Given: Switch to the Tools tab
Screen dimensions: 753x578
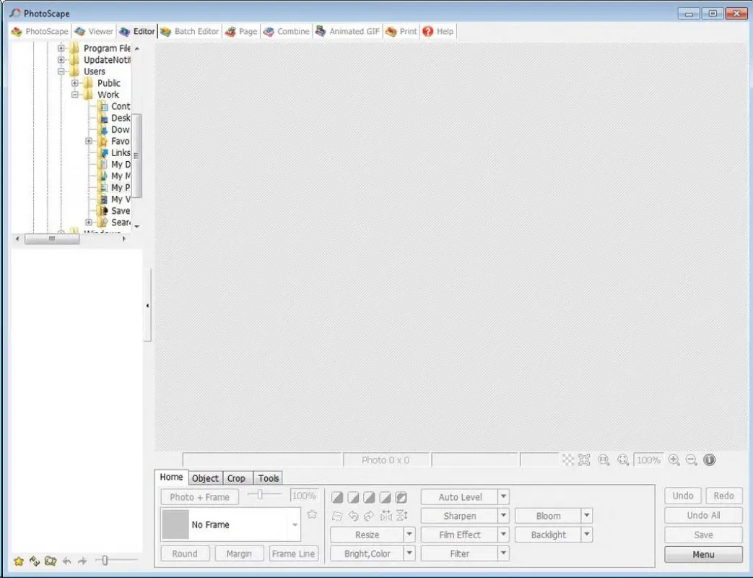Looking at the screenshot, I should (x=268, y=478).
